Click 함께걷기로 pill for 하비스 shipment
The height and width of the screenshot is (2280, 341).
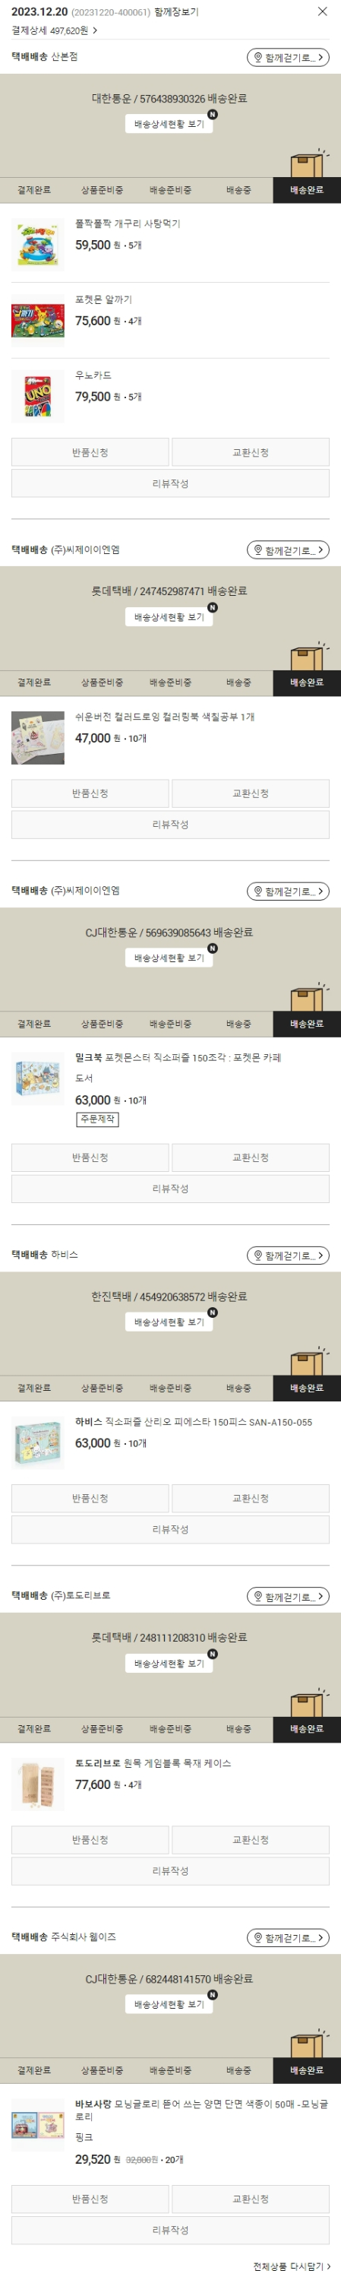[287, 1255]
